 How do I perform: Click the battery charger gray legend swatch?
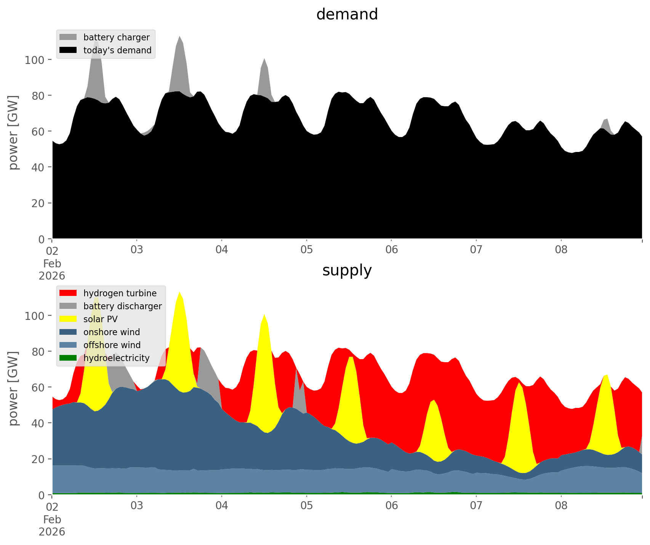[68, 37]
